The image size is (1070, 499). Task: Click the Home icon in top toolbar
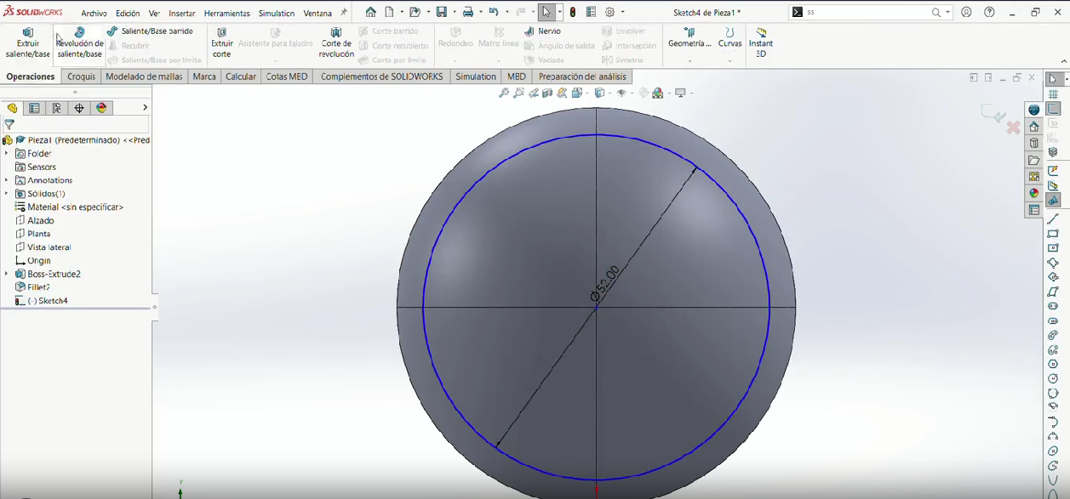point(370,12)
